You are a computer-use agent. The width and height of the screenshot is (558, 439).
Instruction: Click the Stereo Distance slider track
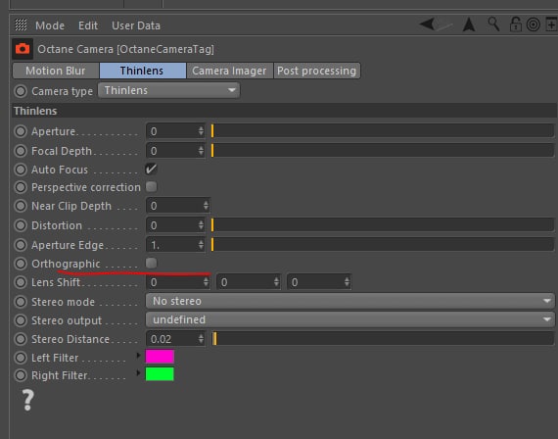[383, 338]
